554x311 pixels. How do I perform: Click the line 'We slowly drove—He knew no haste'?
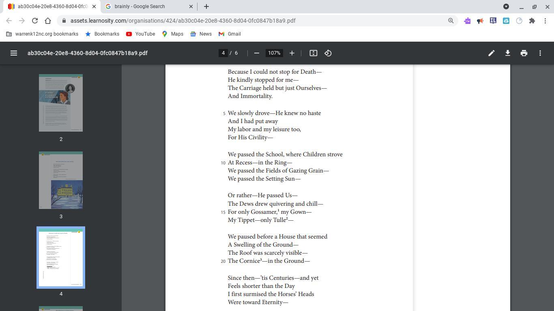[x=274, y=113]
